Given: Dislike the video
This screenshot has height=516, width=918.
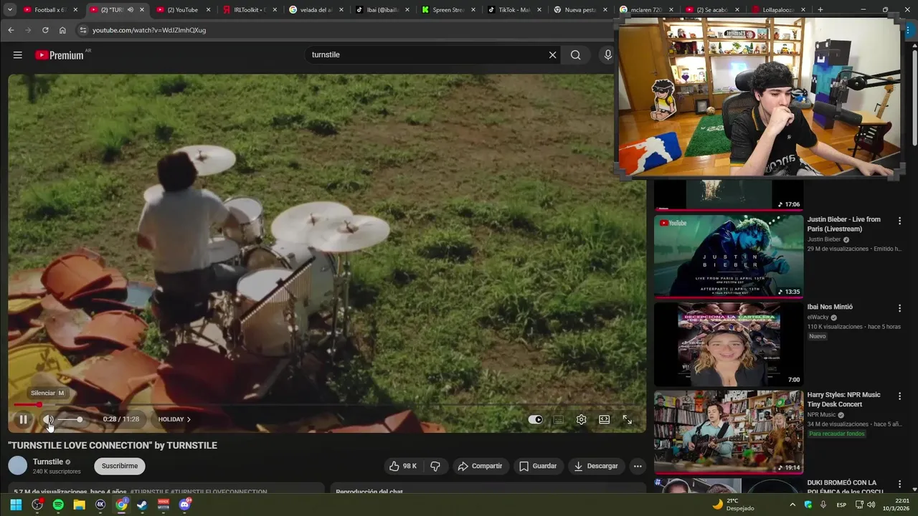Looking at the screenshot, I should (435, 466).
